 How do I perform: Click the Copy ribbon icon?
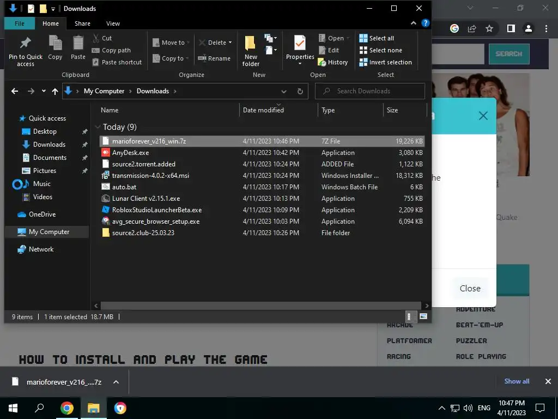point(55,44)
